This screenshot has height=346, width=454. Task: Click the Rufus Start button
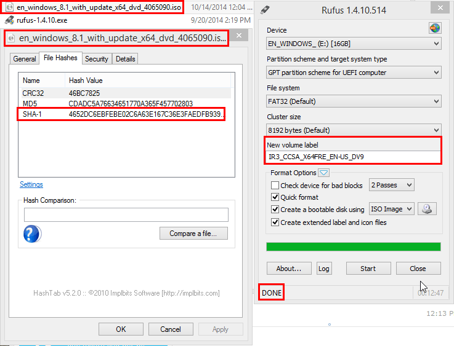coord(368,269)
